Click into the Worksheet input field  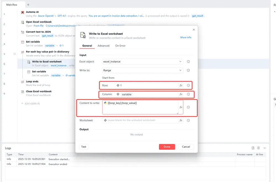(x=140, y=120)
